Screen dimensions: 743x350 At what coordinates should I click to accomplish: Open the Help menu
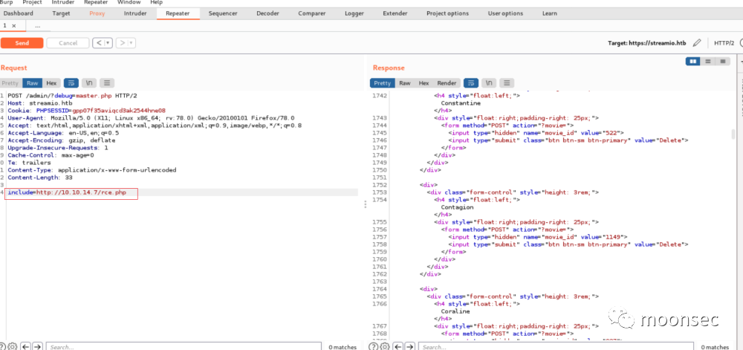[156, 2]
